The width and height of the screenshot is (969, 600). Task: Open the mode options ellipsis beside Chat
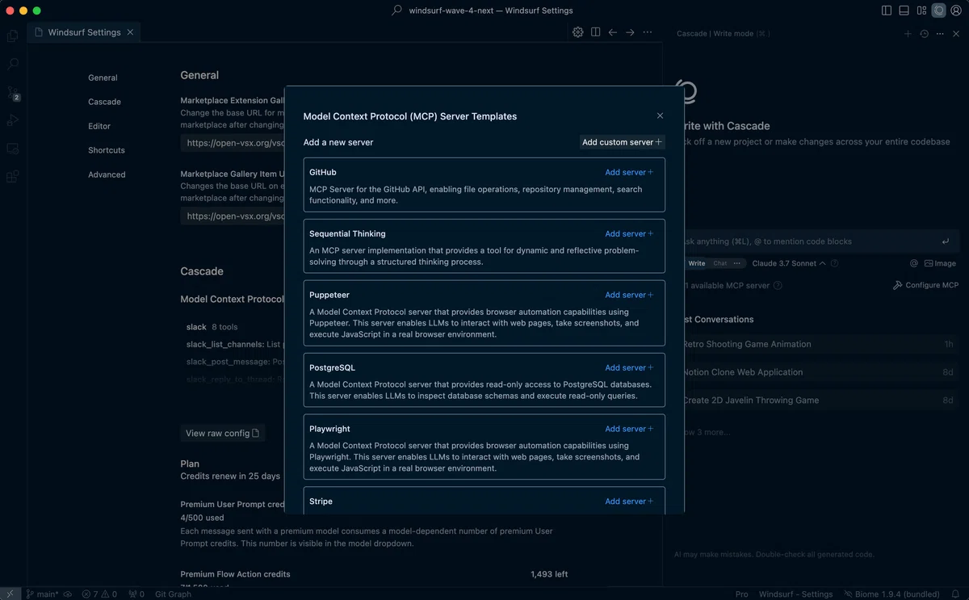[736, 263]
